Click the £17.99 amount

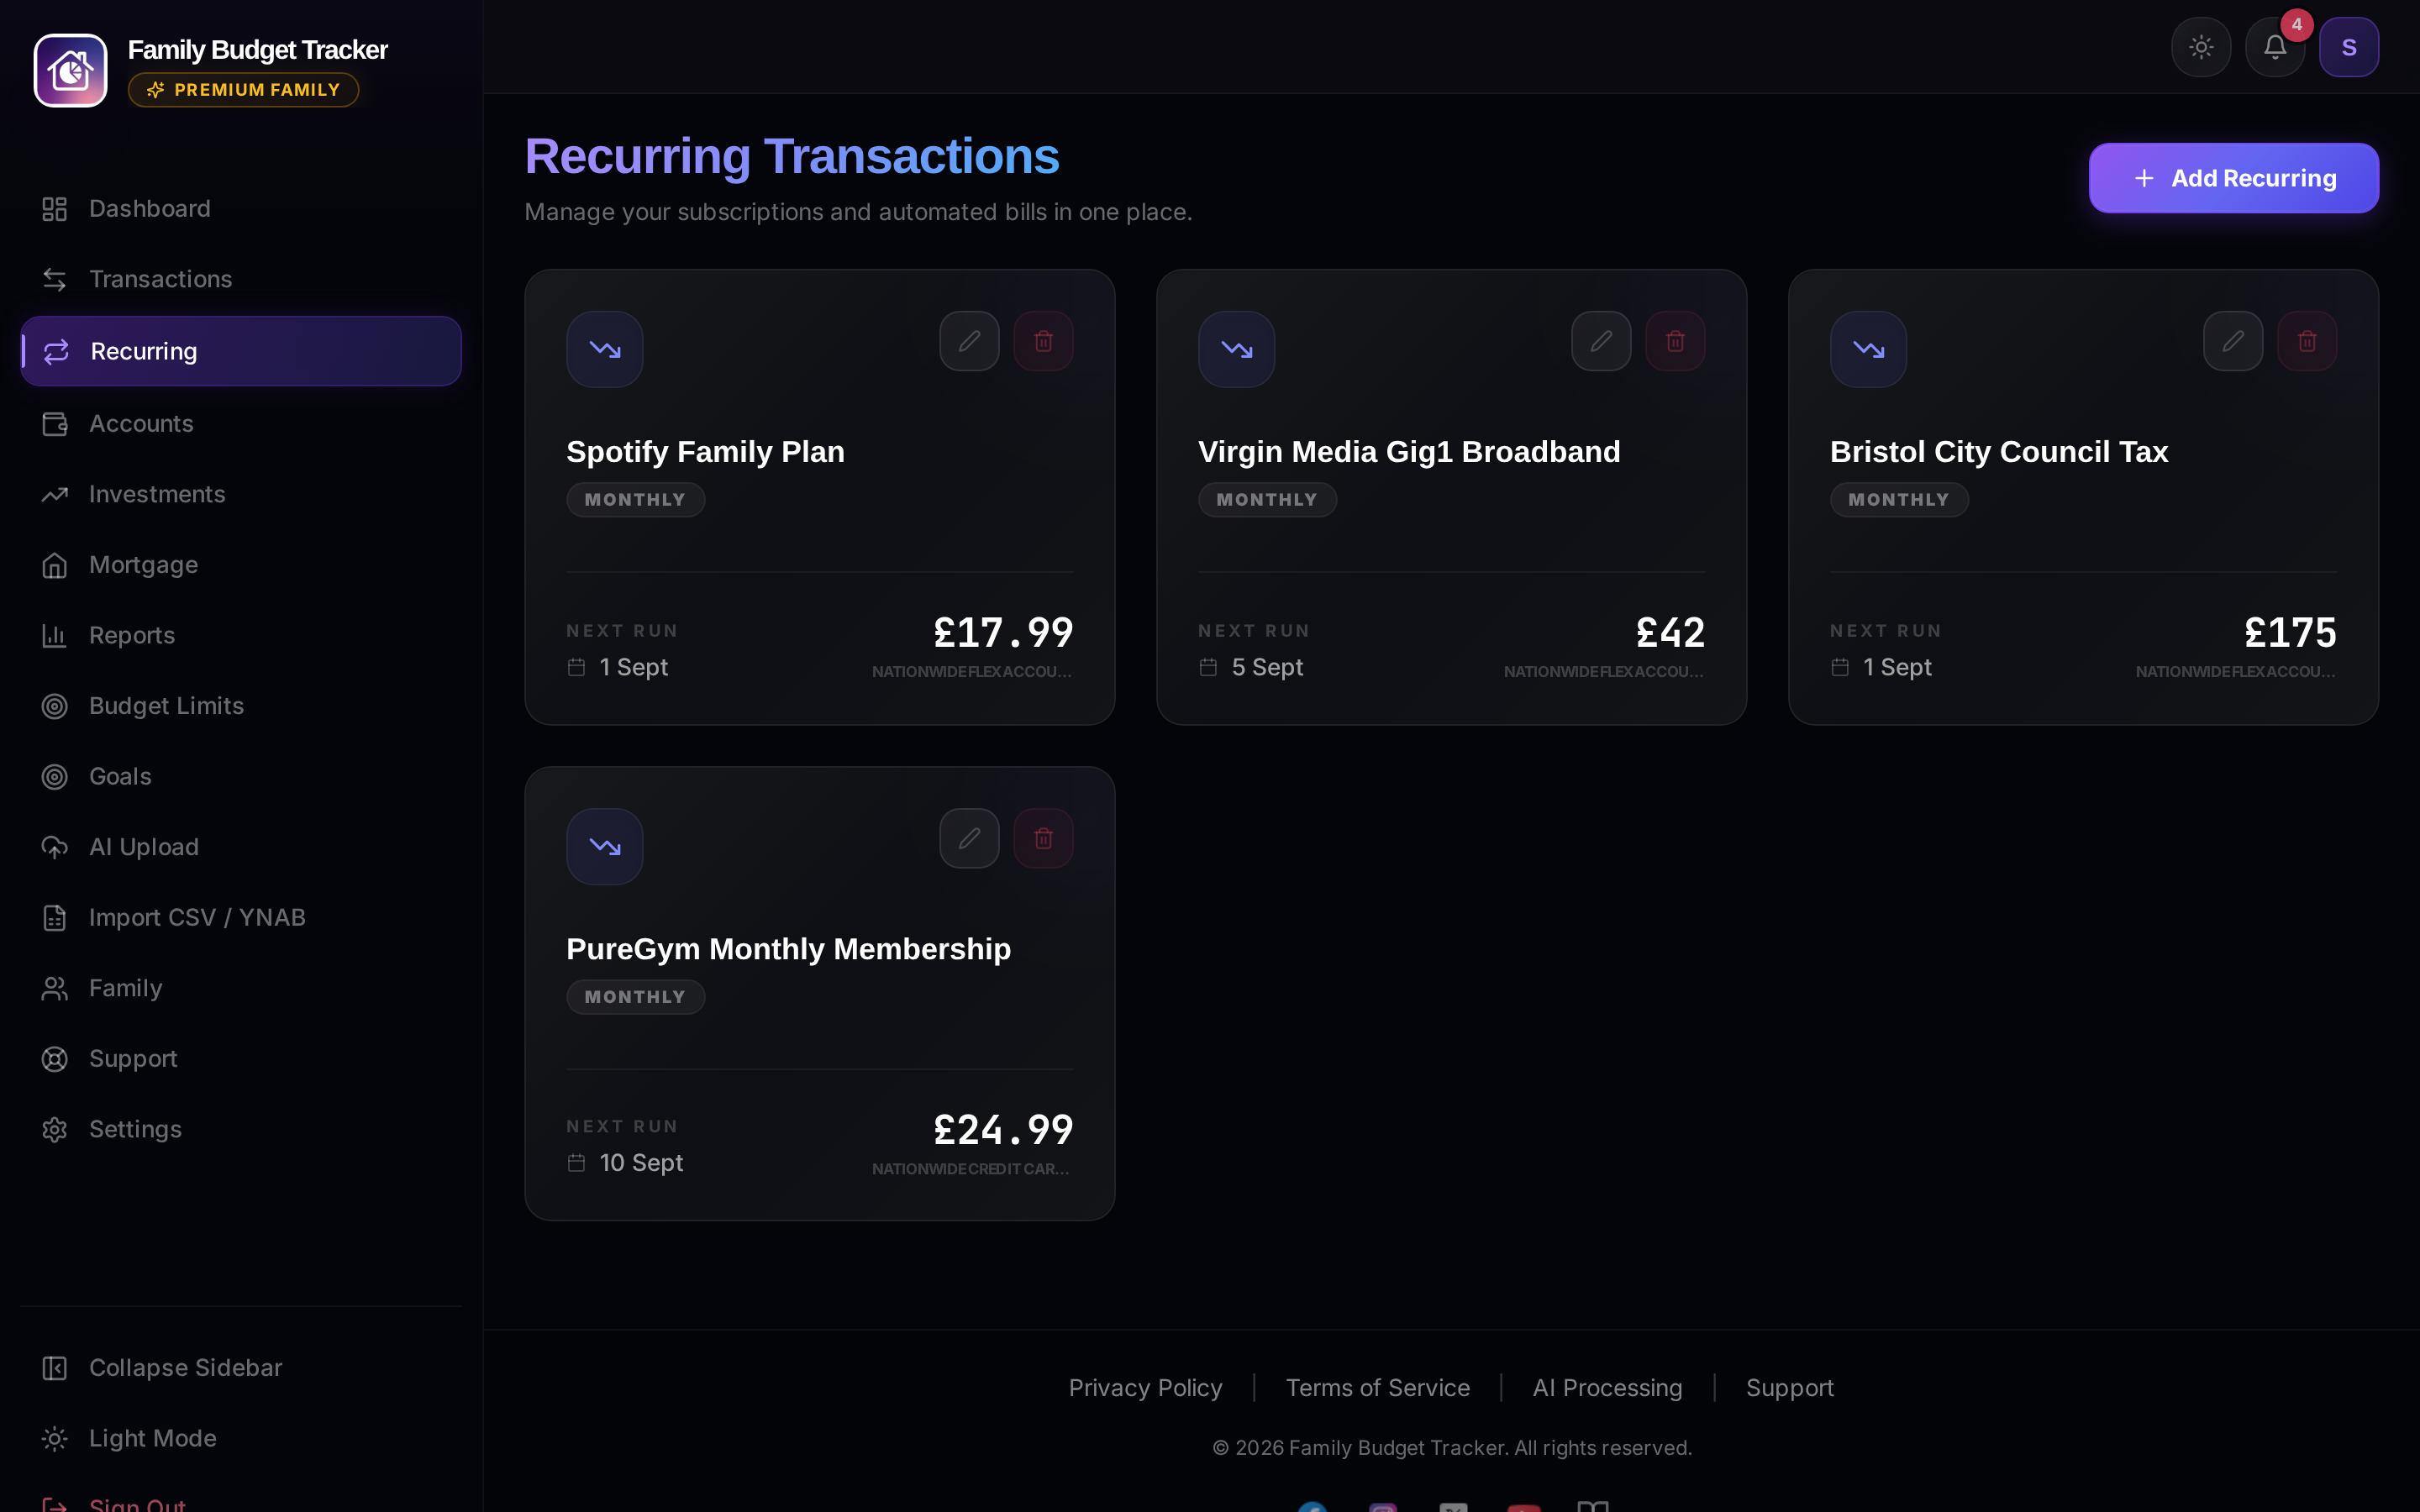[x=1003, y=632]
